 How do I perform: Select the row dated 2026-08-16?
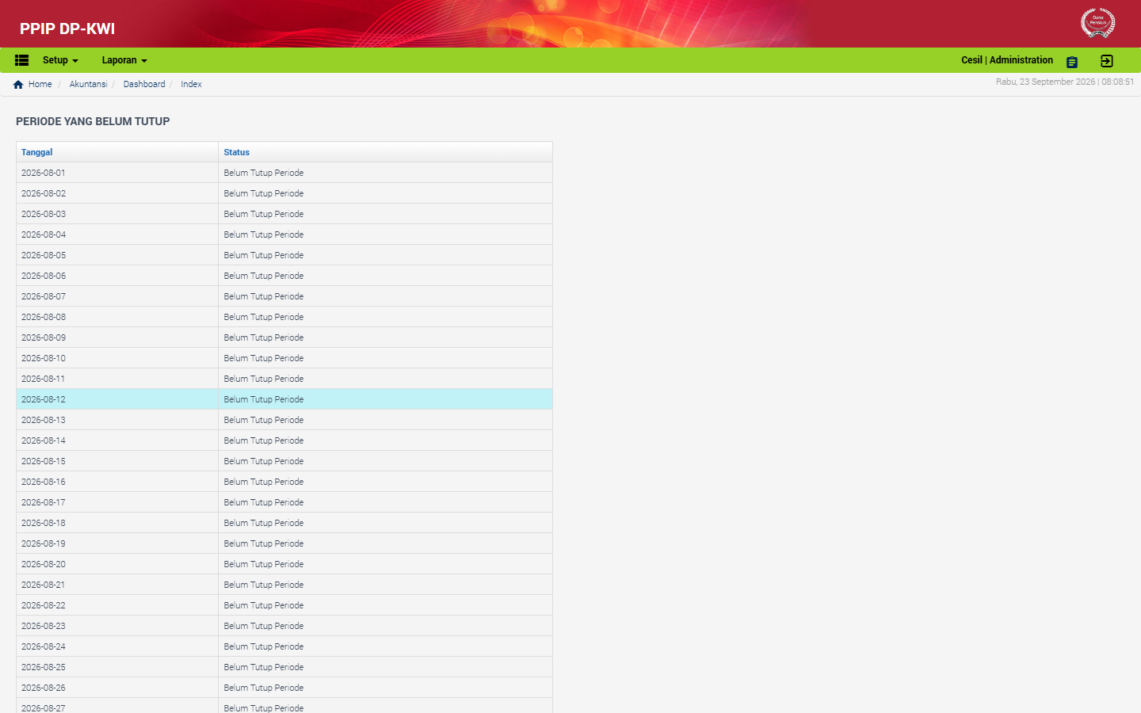tap(284, 482)
